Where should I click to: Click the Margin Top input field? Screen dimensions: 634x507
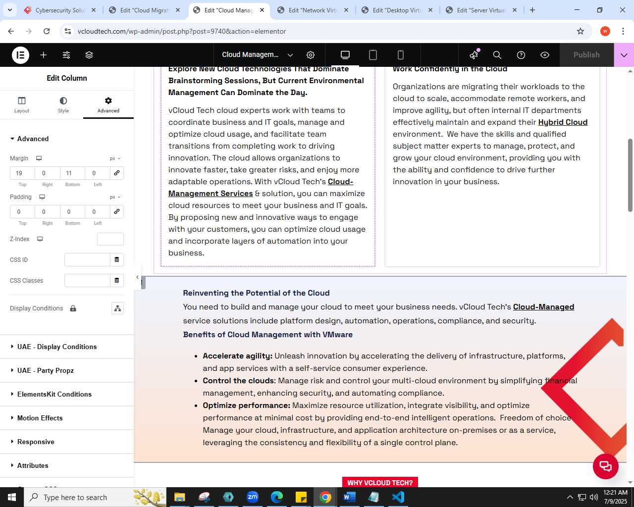[22, 173]
